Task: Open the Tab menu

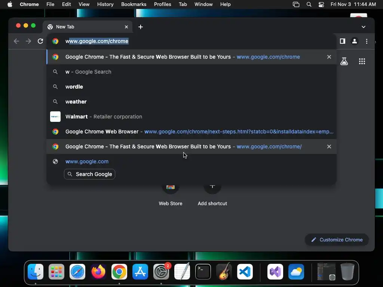Action: [x=183, y=4]
